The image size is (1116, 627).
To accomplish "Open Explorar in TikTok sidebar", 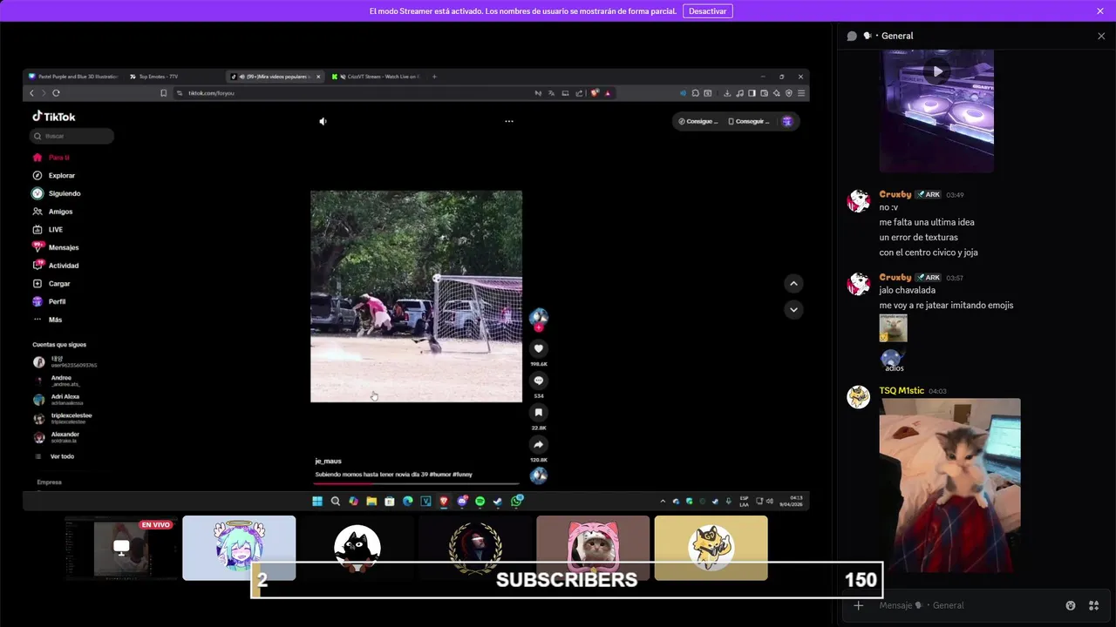I will pyautogui.click(x=55, y=175).
